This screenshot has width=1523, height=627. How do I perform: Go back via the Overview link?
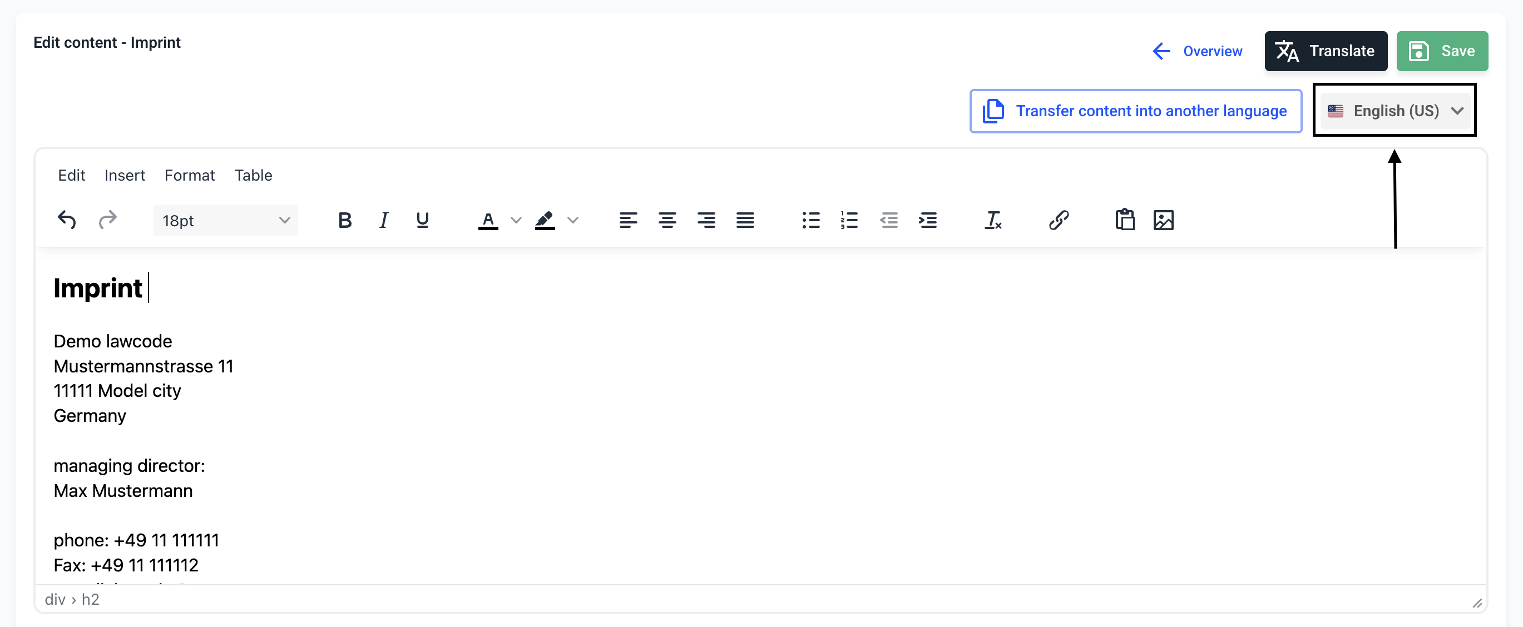coord(1197,51)
